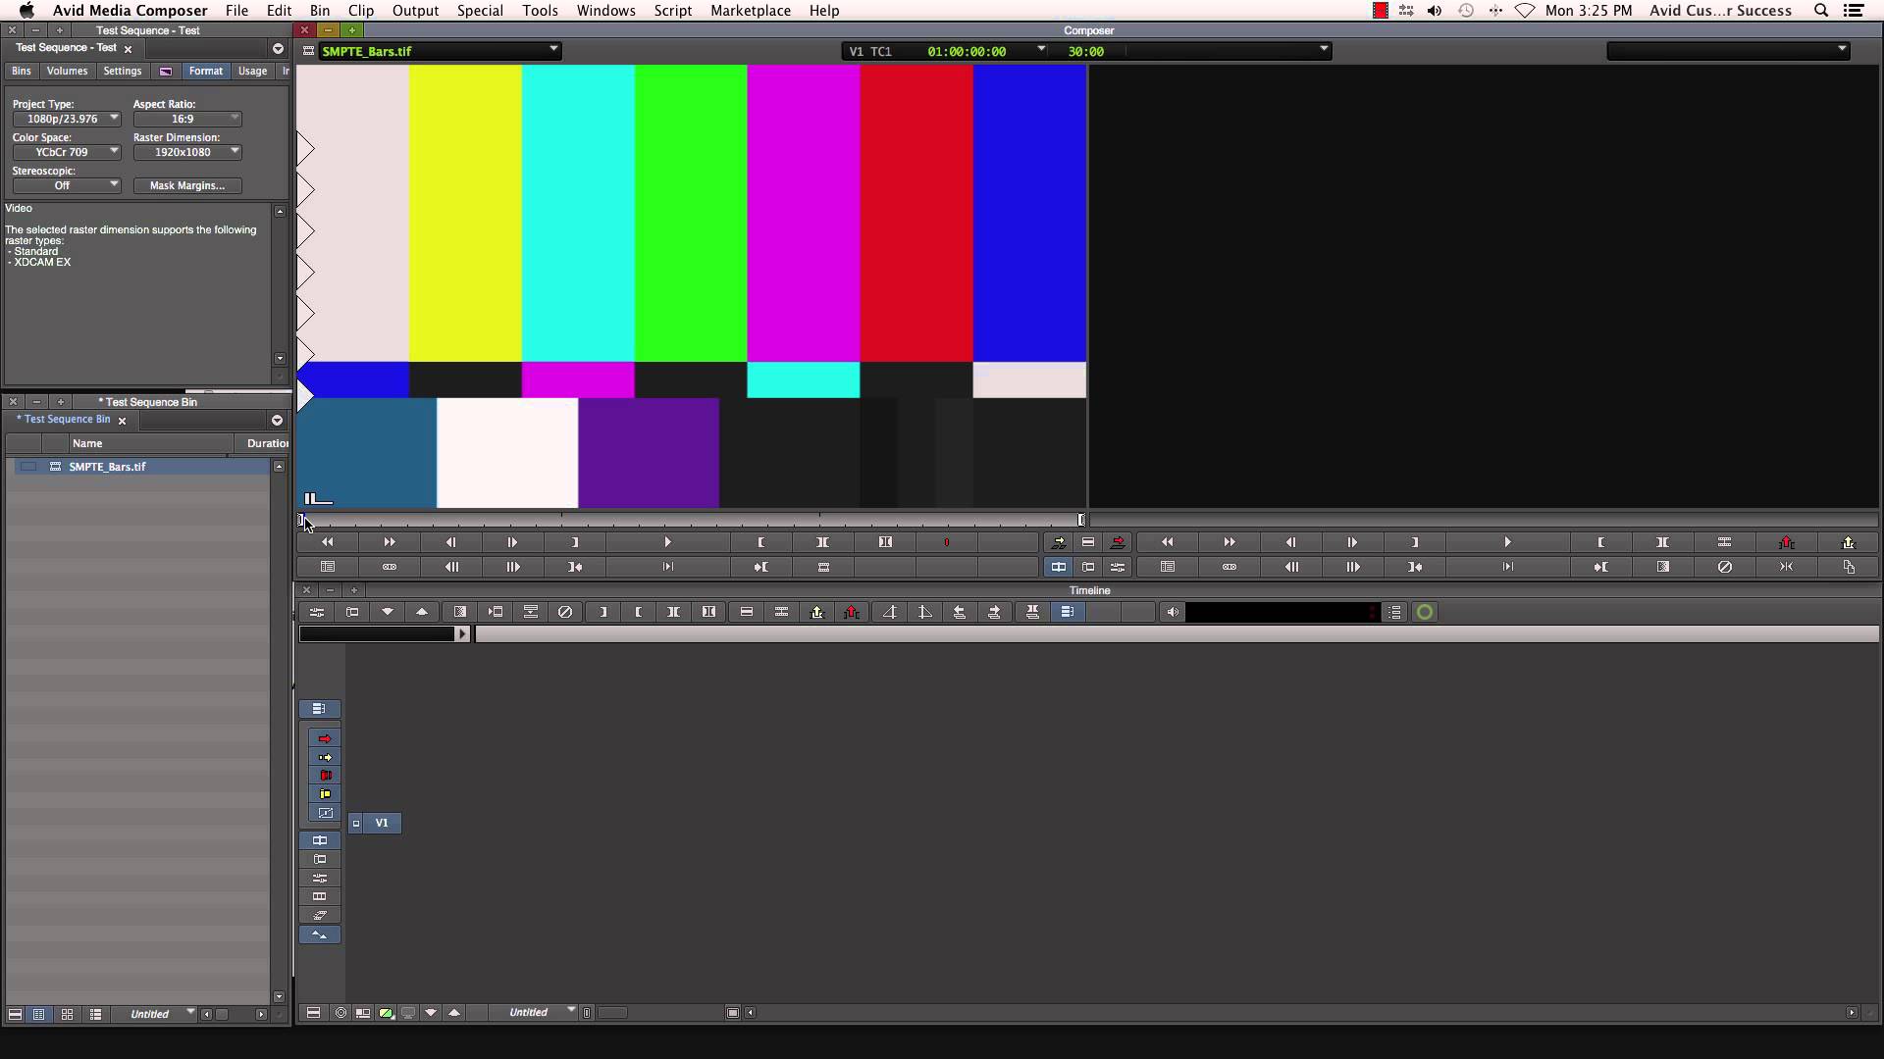This screenshot has width=1884, height=1059.
Task: Enable the red Overwrite Trim tool
Action: point(325,776)
